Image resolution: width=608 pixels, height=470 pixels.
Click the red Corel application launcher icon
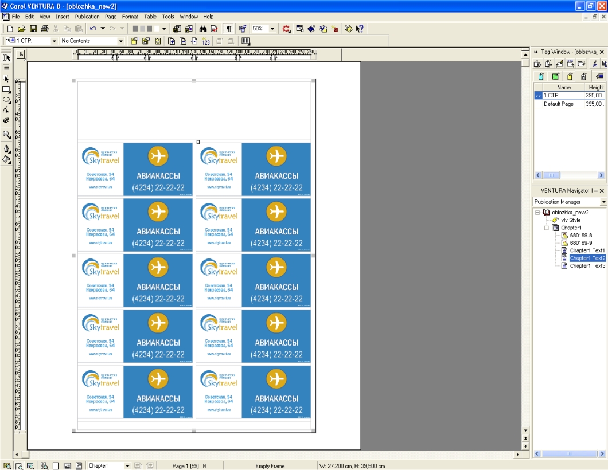click(286, 29)
